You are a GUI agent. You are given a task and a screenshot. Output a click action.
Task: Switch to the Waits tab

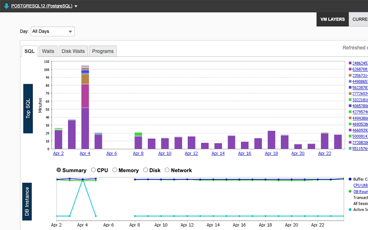[x=48, y=51]
